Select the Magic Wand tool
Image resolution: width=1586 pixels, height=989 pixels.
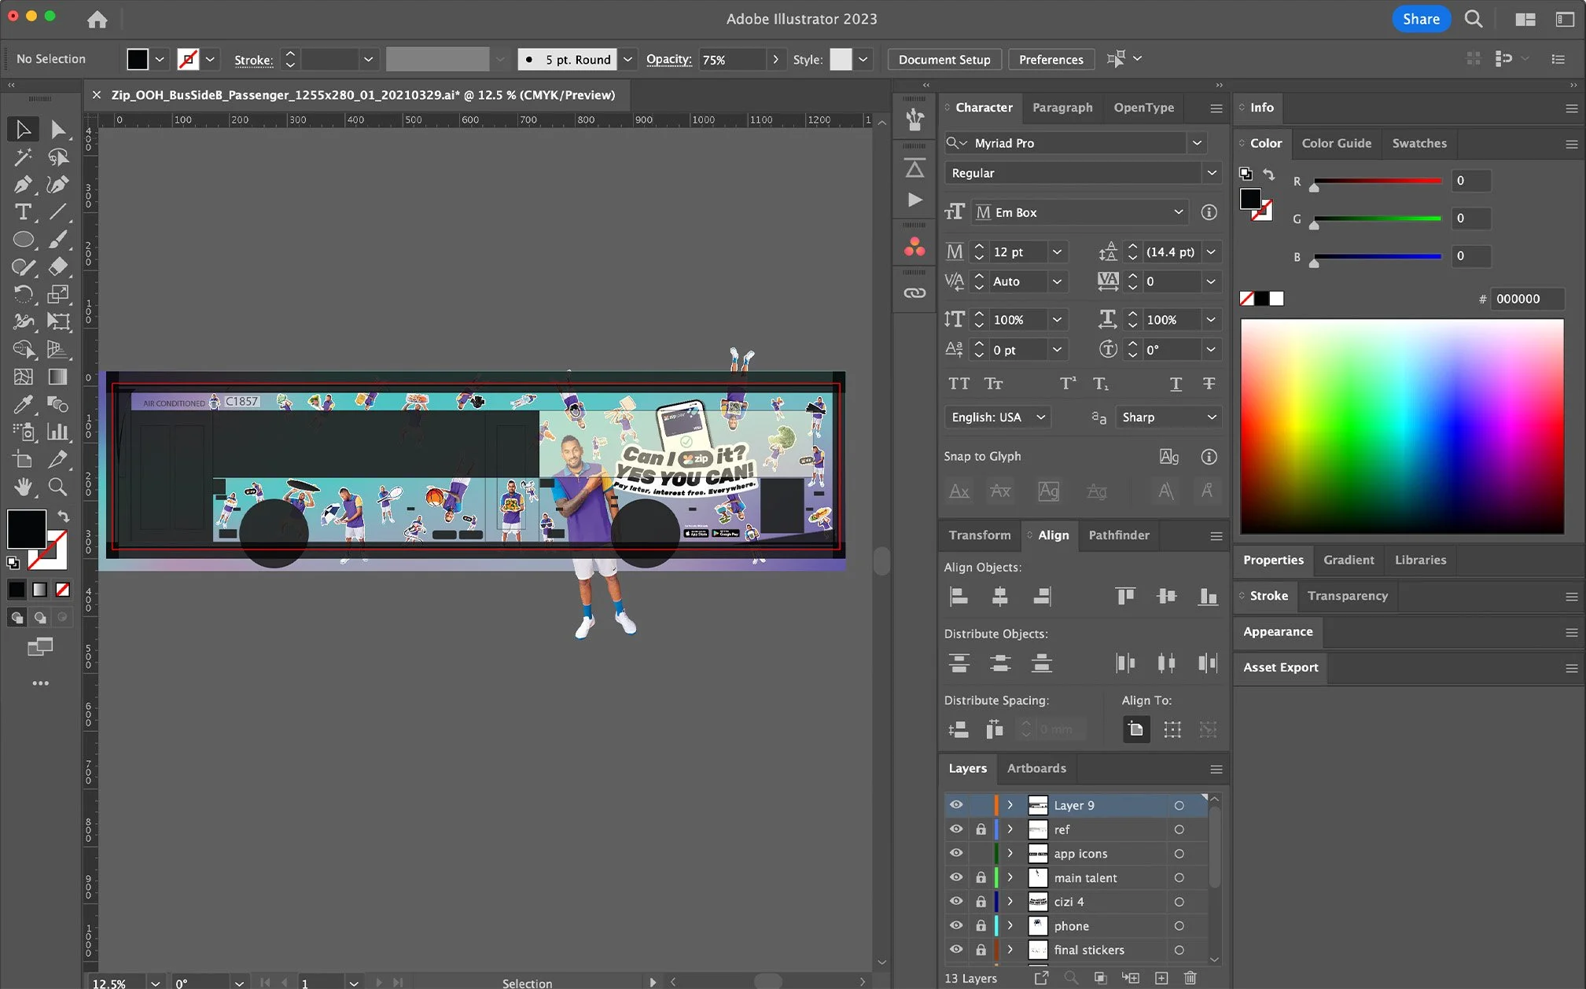(x=22, y=156)
